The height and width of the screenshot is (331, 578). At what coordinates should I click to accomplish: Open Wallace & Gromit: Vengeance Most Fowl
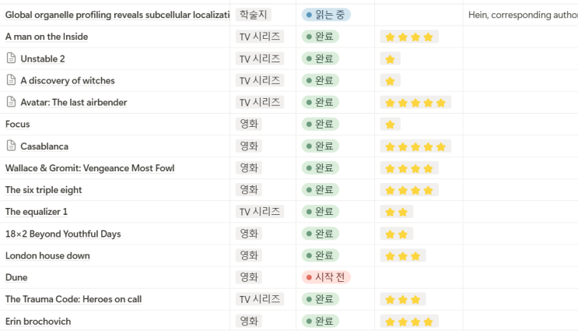pyautogui.click(x=89, y=168)
